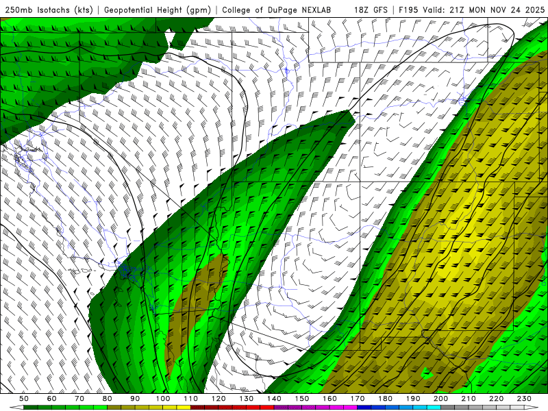
Task: Click the 80 label on the color scale
Action: click(x=108, y=399)
